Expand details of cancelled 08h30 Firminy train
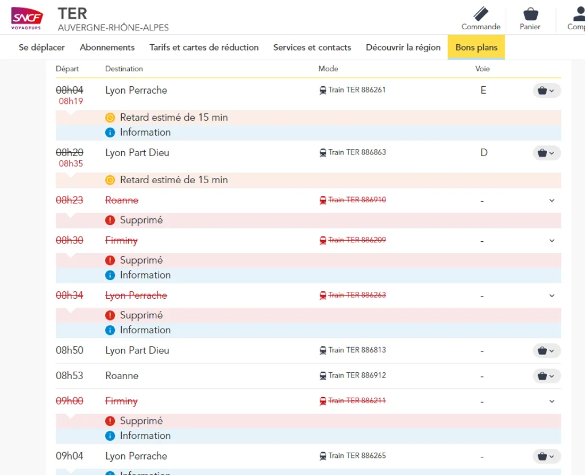Viewport: 585px width, 475px height. [551, 241]
